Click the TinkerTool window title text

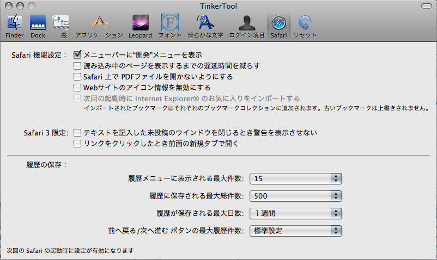(x=218, y=6)
